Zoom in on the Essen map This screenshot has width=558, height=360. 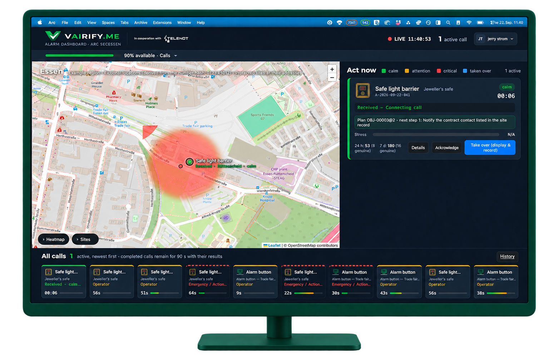[x=332, y=69]
